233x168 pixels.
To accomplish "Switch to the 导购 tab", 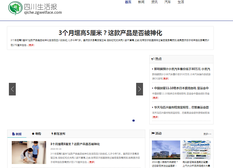I will pos(36,134).
